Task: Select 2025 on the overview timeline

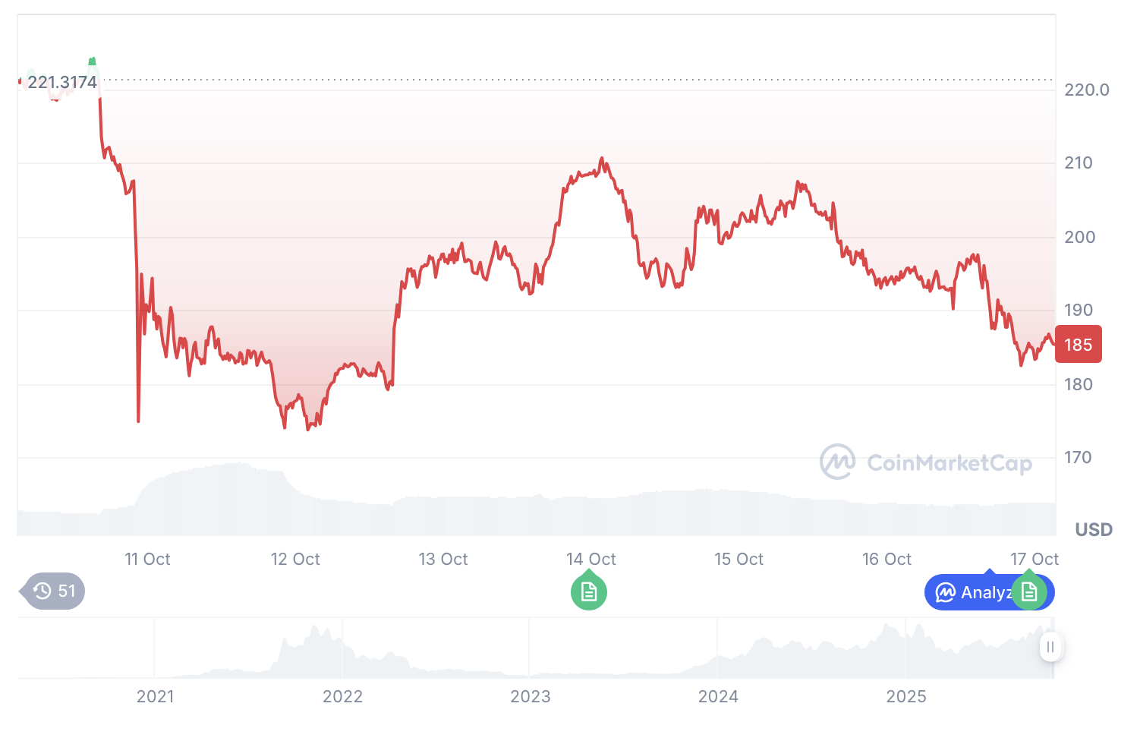Action: 906,696
